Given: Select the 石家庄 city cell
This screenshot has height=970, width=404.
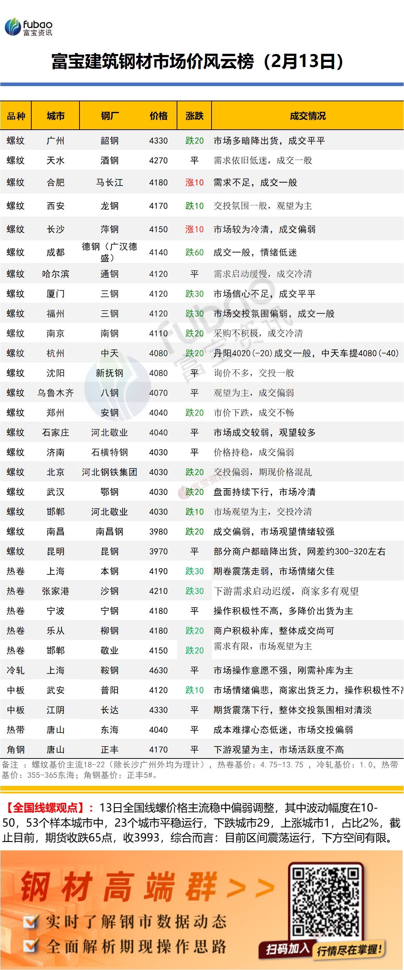Looking at the screenshot, I should pyautogui.click(x=56, y=433).
